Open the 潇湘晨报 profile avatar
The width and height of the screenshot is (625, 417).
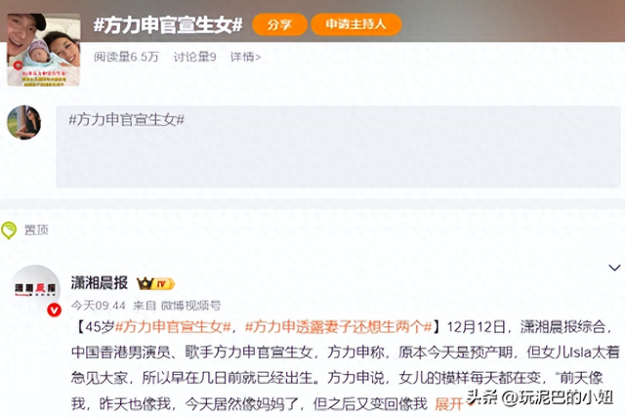click(x=35, y=290)
